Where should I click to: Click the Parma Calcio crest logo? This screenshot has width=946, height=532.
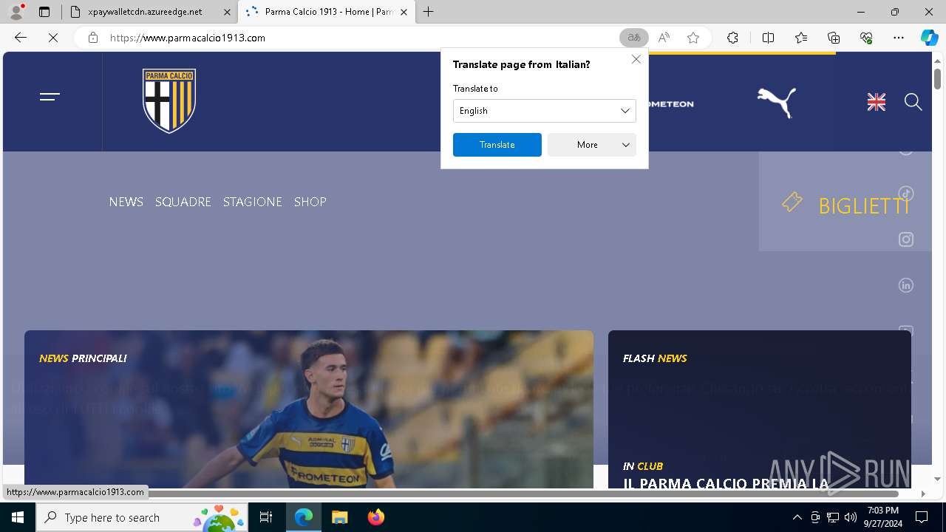169,100
